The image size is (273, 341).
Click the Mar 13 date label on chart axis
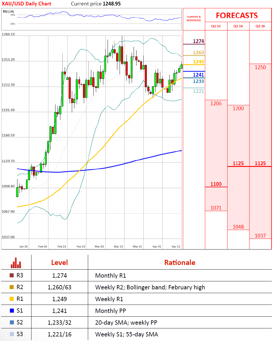118,246
